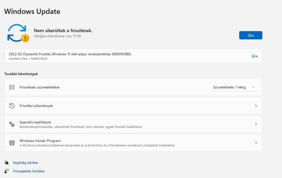
Task: Click the Windows Update page title
Action: click(x=32, y=11)
